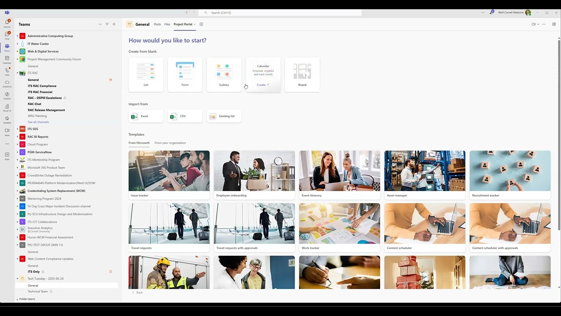This screenshot has width=561, height=316.
Task: Click the ITS SDS team avatar
Action: click(22, 129)
